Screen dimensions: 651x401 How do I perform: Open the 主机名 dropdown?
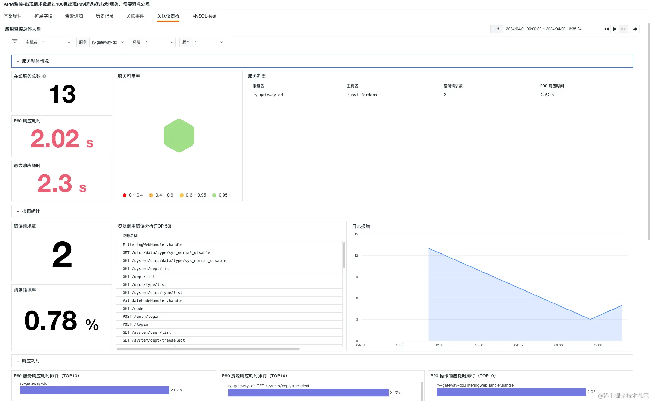click(x=56, y=42)
